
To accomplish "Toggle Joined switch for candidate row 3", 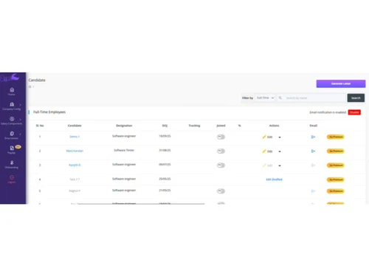I will [221, 165].
